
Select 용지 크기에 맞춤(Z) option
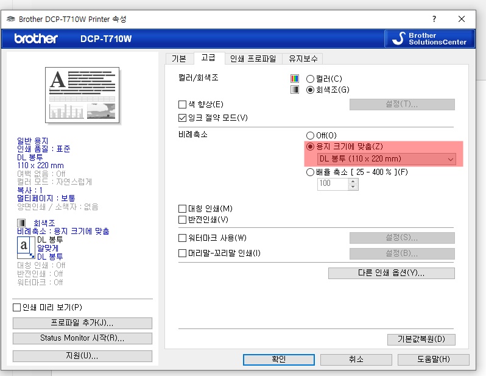pyautogui.click(x=310, y=146)
